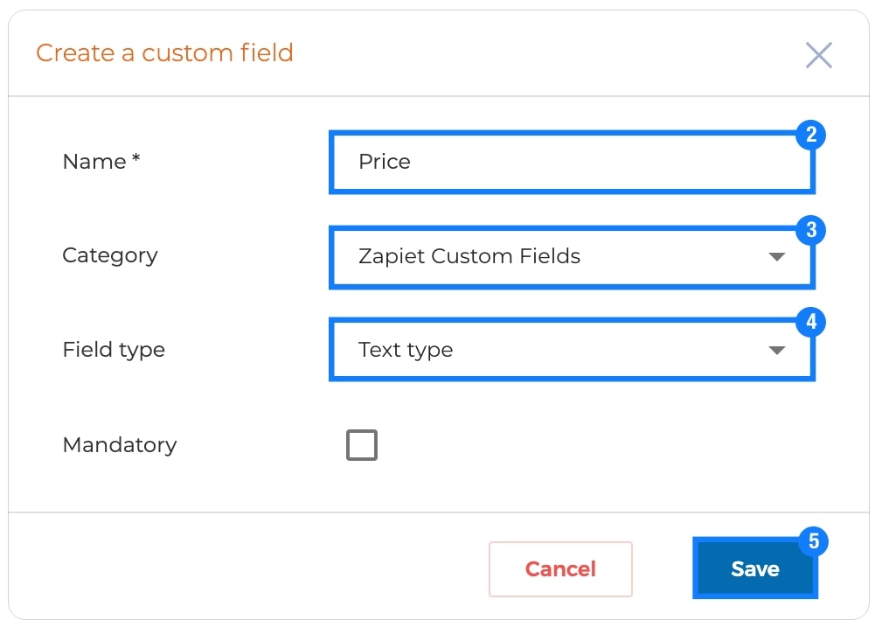Click the step 4 badge on Field type
875x627 pixels.
(x=811, y=322)
